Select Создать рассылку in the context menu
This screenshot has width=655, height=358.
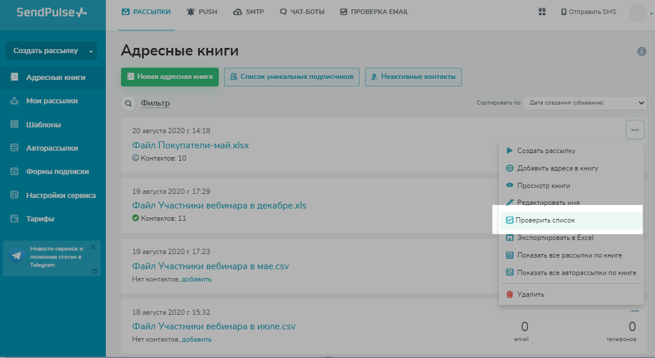click(x=571, y=151)
